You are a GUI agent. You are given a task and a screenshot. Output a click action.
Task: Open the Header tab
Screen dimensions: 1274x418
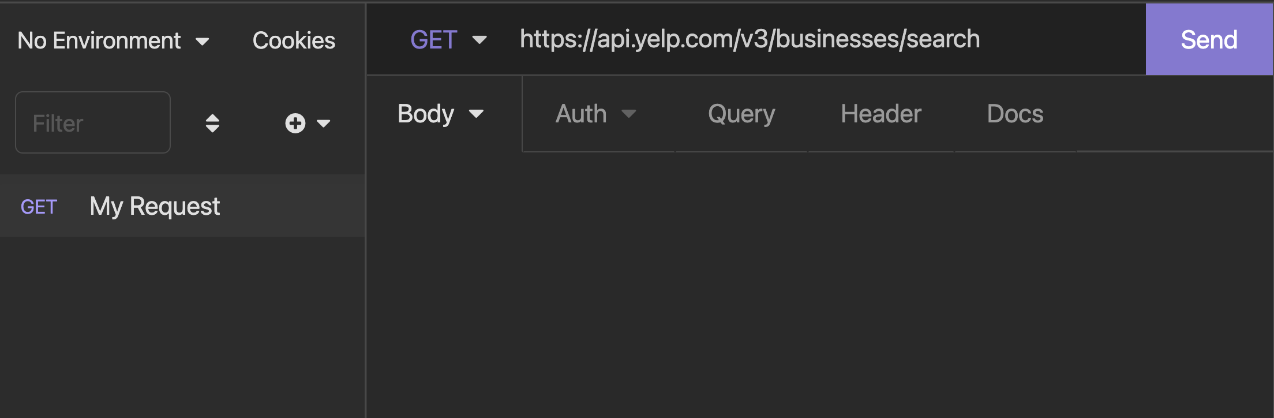tap(881, 114)
